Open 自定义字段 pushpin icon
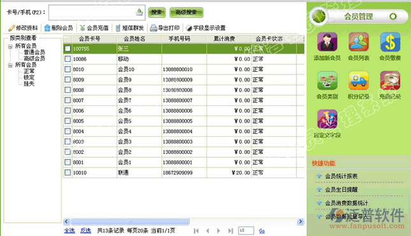This screenshot has width=411, height=236. click(327, 119)
